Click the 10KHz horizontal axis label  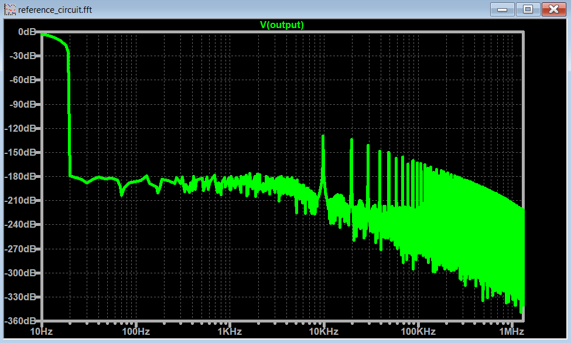(x=323, y=331)
